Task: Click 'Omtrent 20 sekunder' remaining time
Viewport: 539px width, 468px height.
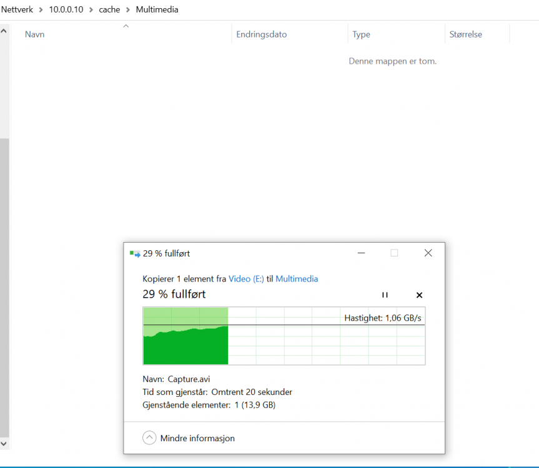Action: [252, 392]
